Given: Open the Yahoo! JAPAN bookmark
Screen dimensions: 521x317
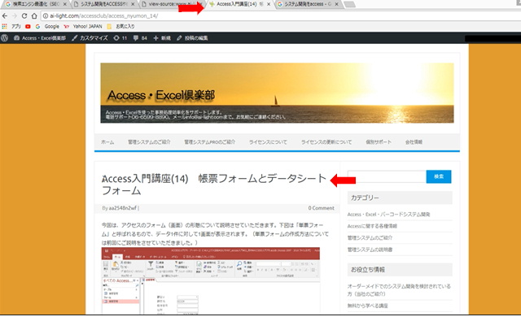Looking at the screenshot, I should coord(83,26).
